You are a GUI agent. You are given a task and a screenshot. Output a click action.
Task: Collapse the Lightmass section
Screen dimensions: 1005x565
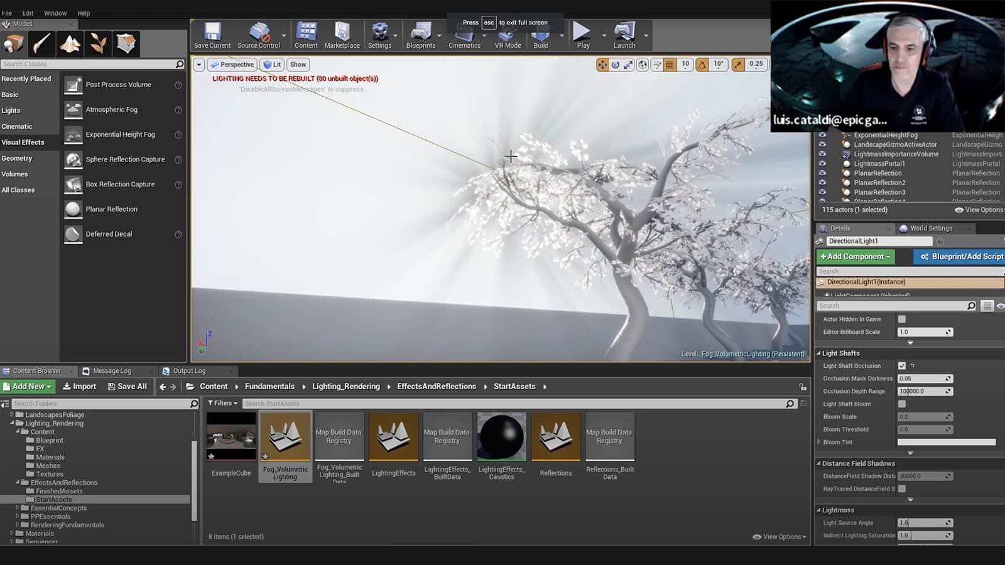click(x=819, y=510)
